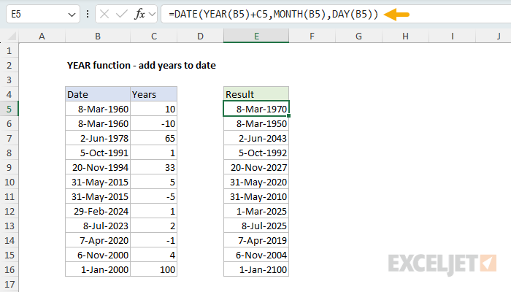This screenshot has width=511, height=292.
Task: Click the title 'YEAR function - add years to date'
Action: (142, 65)
